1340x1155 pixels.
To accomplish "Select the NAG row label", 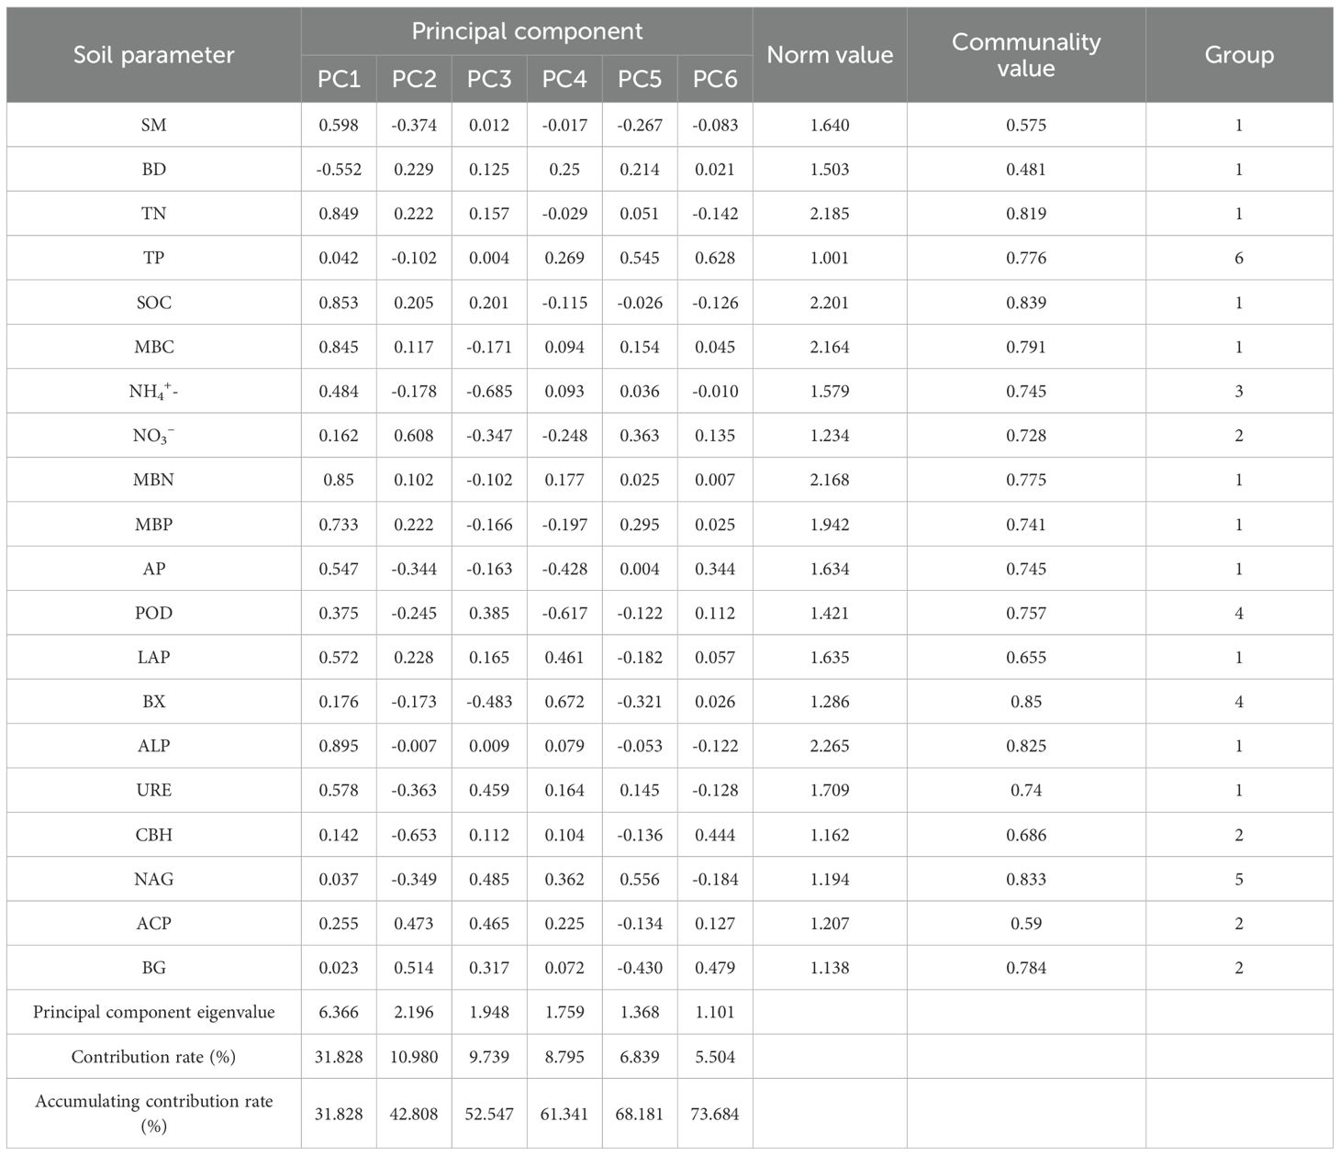I will pos(153,879).
